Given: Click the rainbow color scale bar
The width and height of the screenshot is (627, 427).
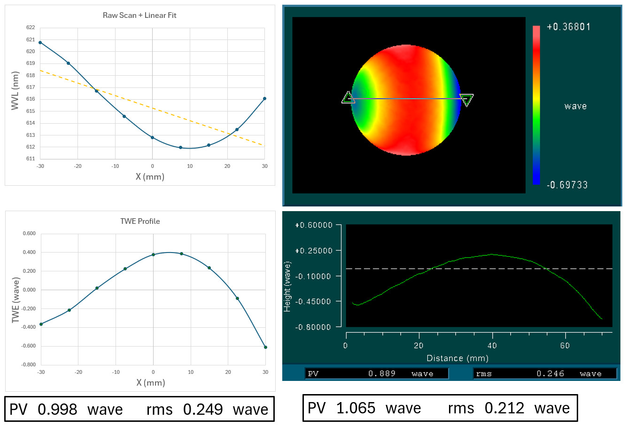Looking at the screenshot, I should tap(536, 104).
